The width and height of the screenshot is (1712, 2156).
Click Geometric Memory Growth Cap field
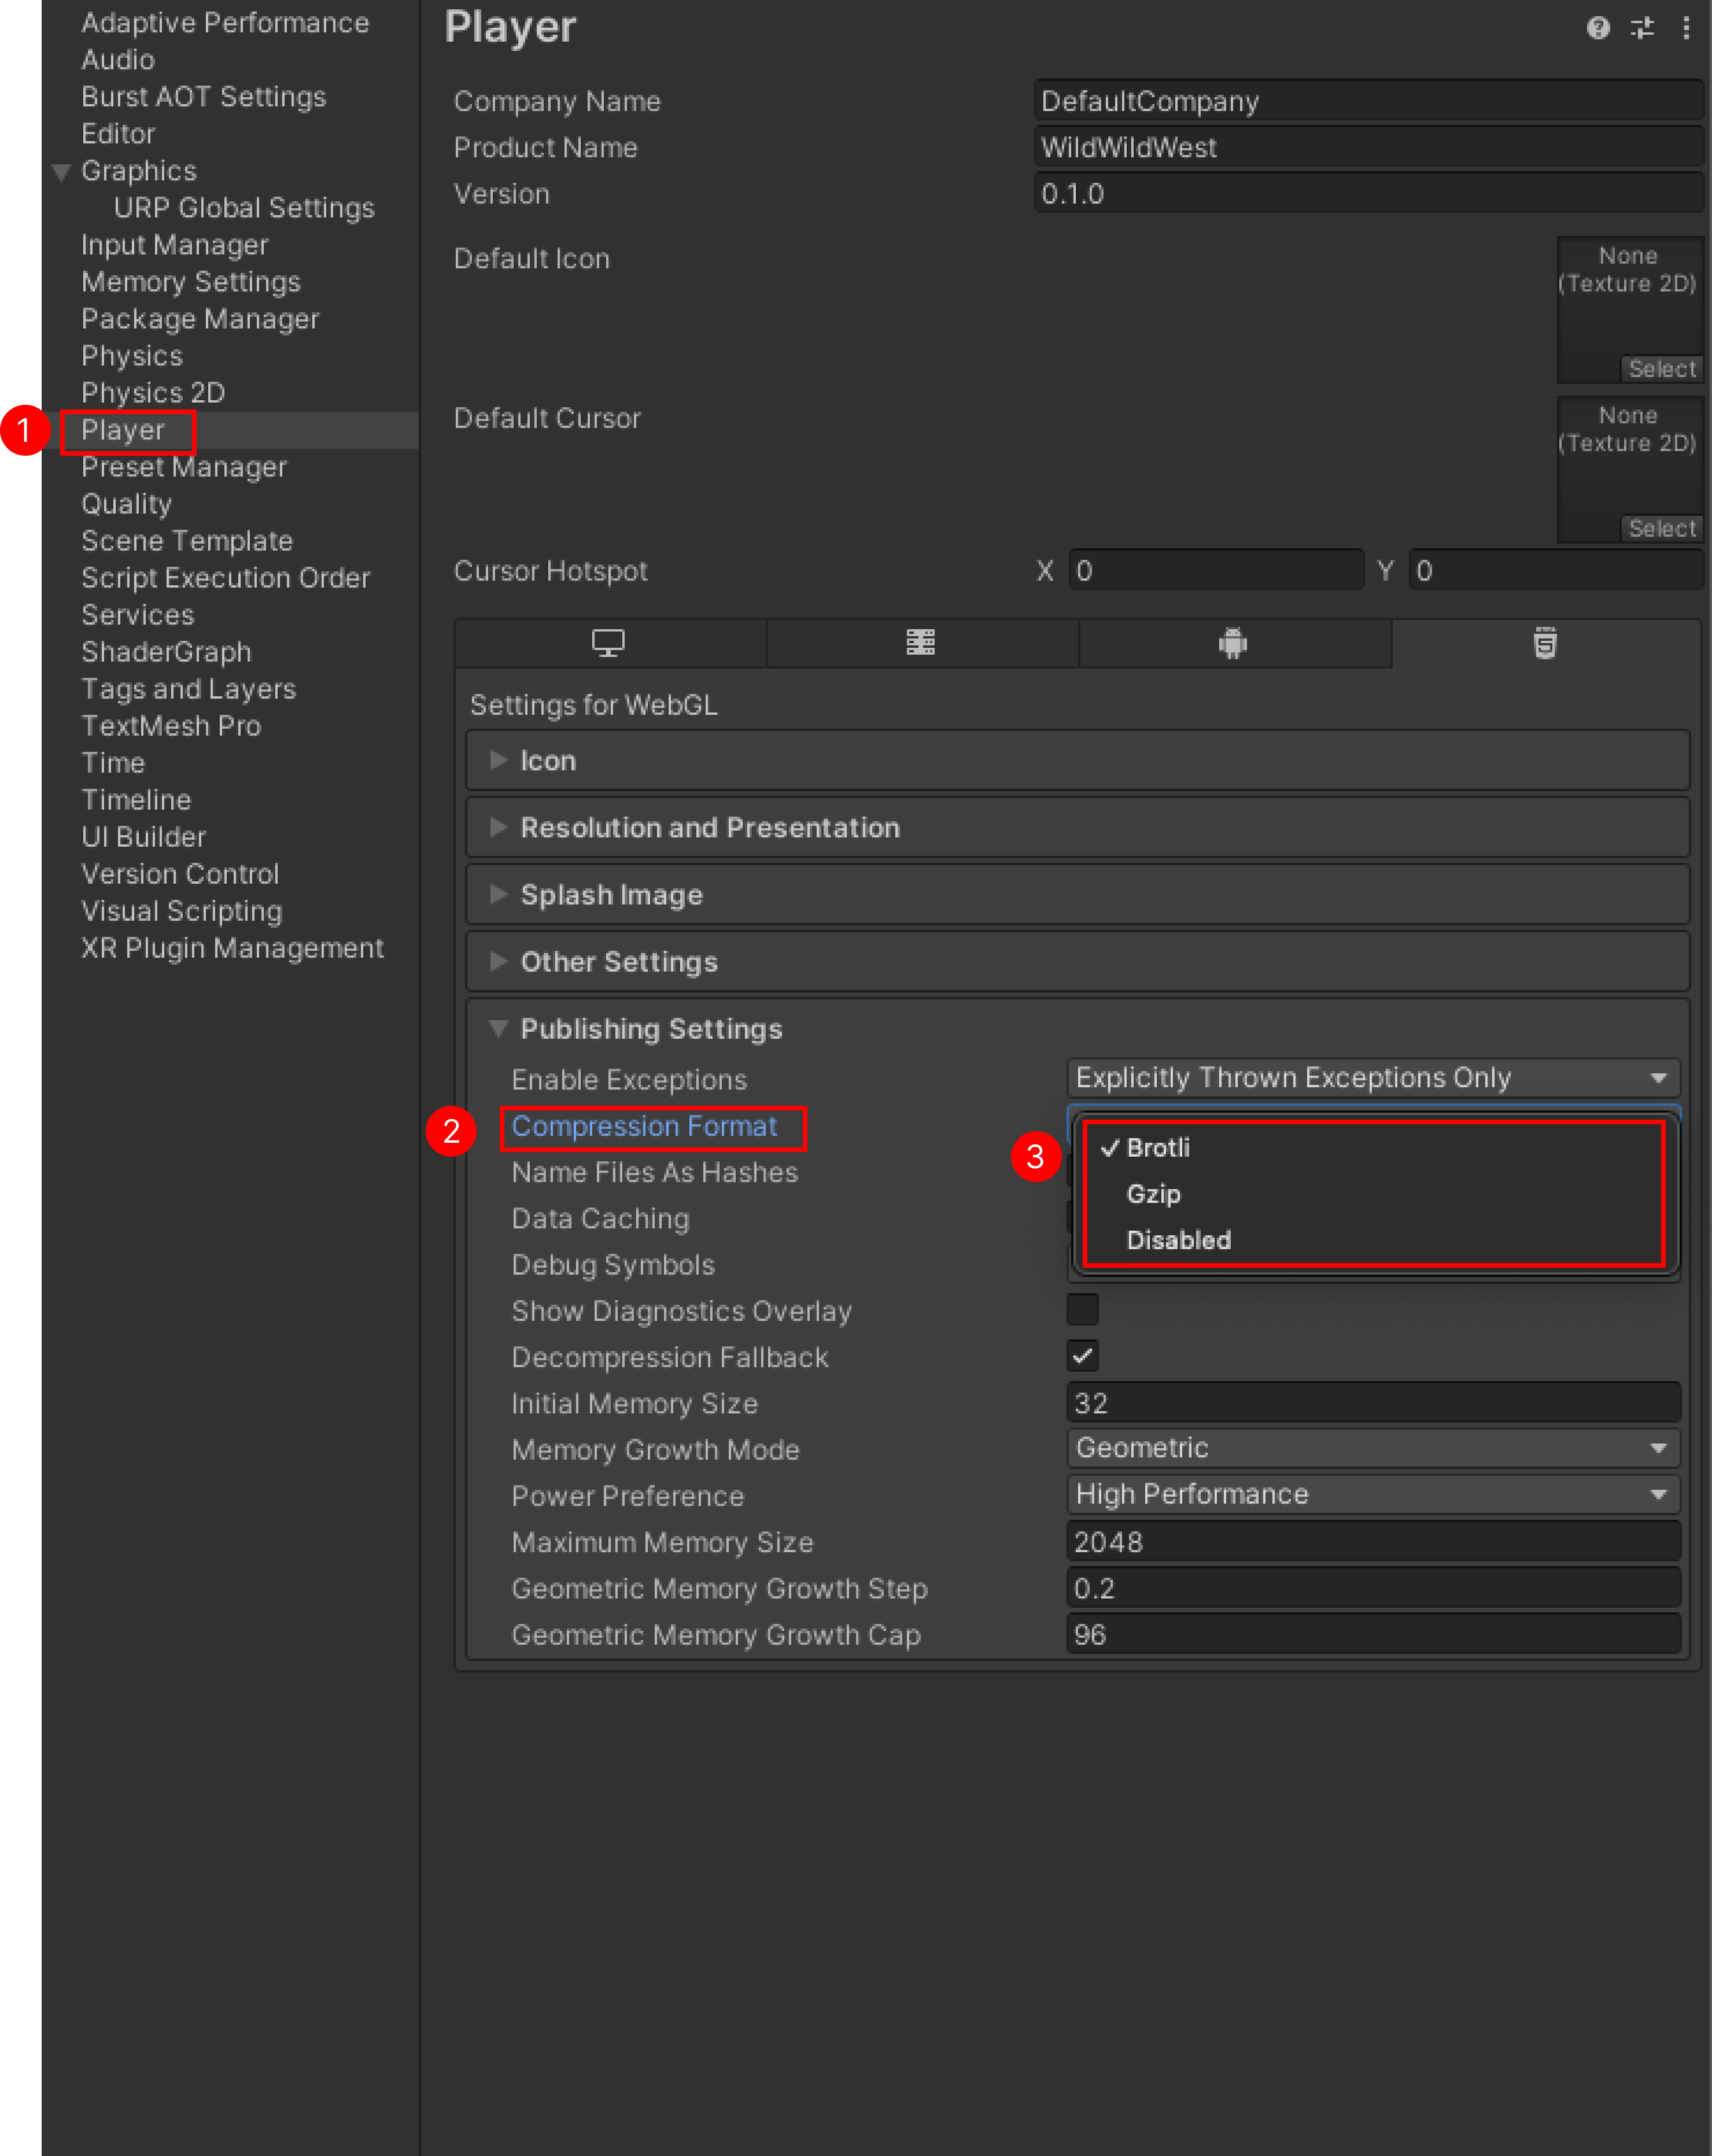[1373, 1634]
